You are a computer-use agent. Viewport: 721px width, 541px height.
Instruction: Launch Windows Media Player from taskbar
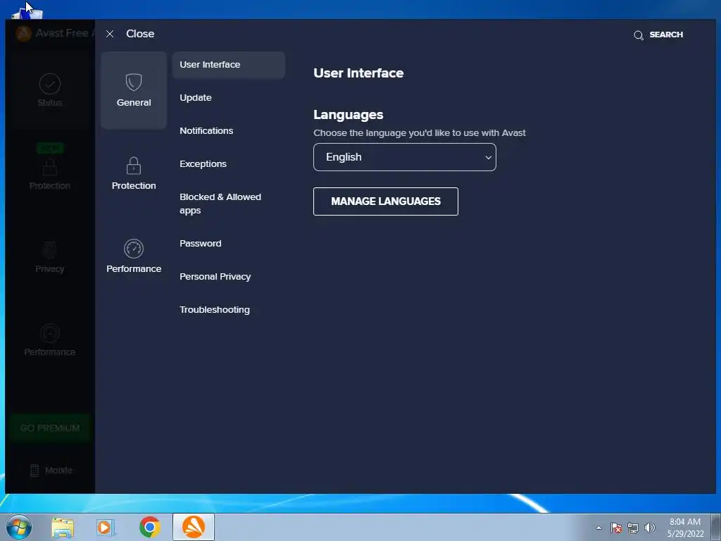(x=106, y=528)
